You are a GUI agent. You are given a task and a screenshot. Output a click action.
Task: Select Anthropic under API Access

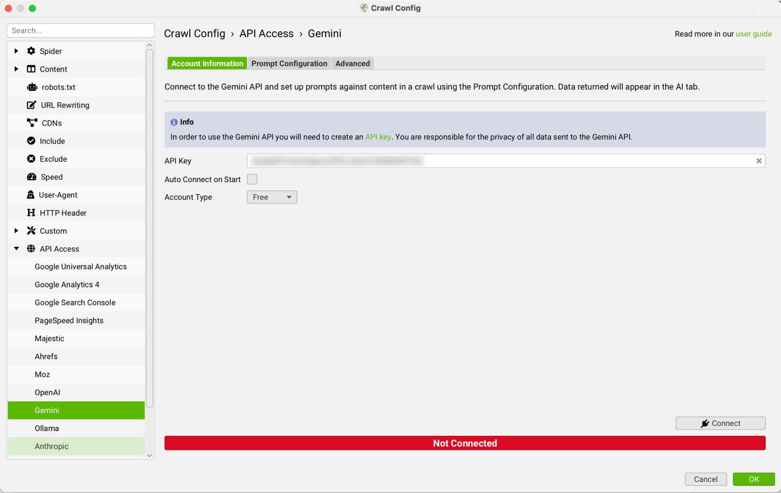(x=51, y=446)
